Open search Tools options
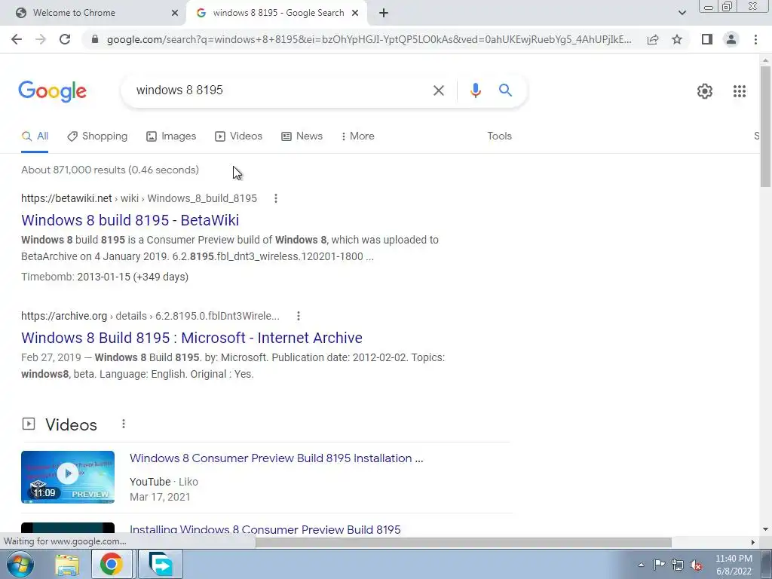 click(x=499, y=136)
